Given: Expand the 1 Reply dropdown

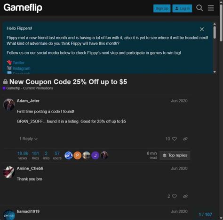Looking at the screenshot, I should (x=28, y=139).
